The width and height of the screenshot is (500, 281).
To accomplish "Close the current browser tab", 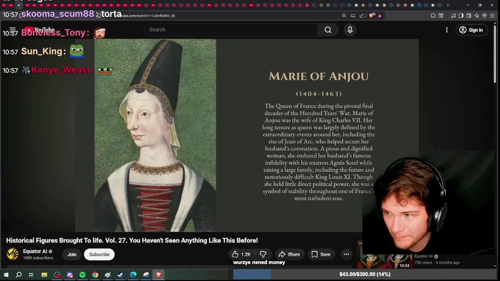I will point(19,5).
